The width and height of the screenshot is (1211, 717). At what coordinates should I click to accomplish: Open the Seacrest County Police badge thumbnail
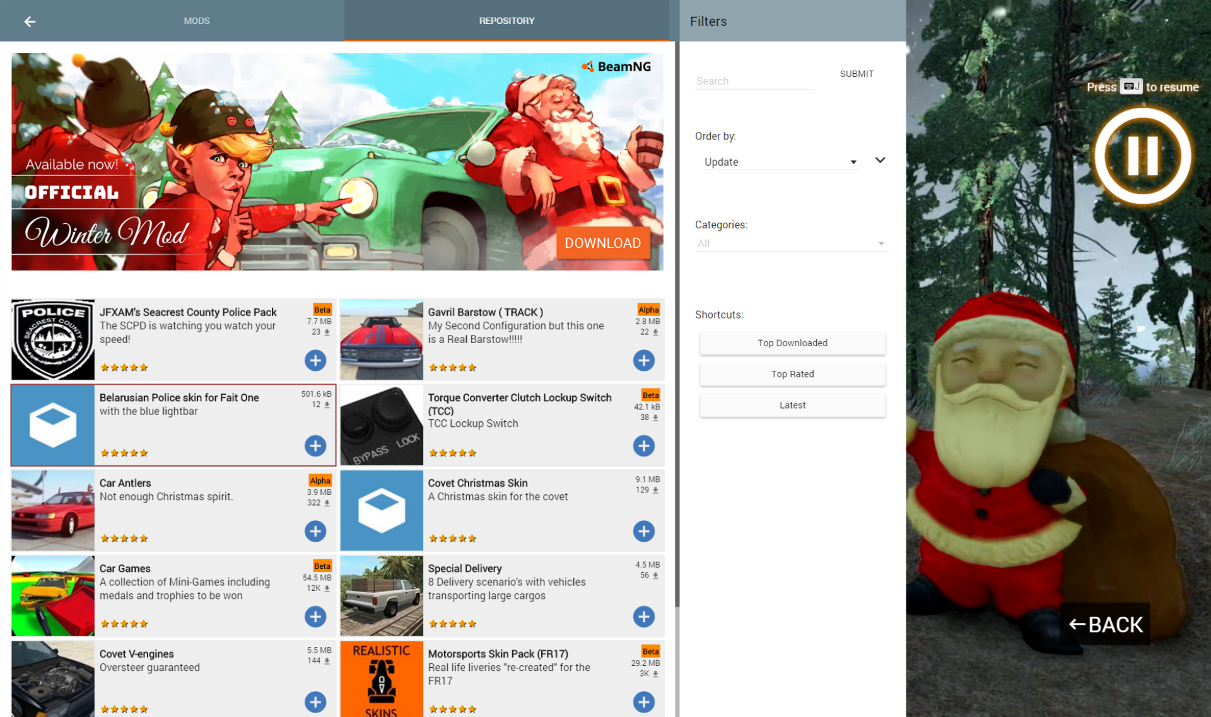pos(53,340)
